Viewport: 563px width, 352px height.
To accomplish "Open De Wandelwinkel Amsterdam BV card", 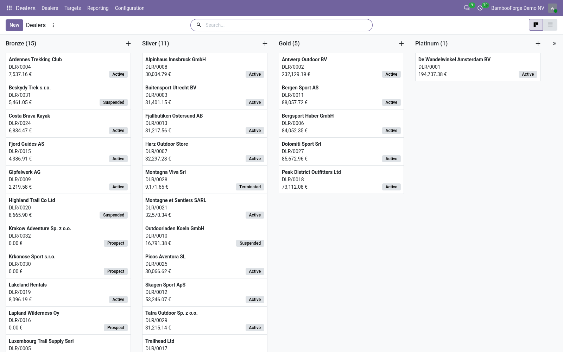I will 478,67.
